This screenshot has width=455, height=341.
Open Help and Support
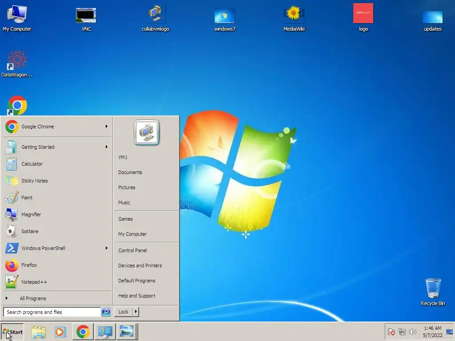(x=147, y=296)
